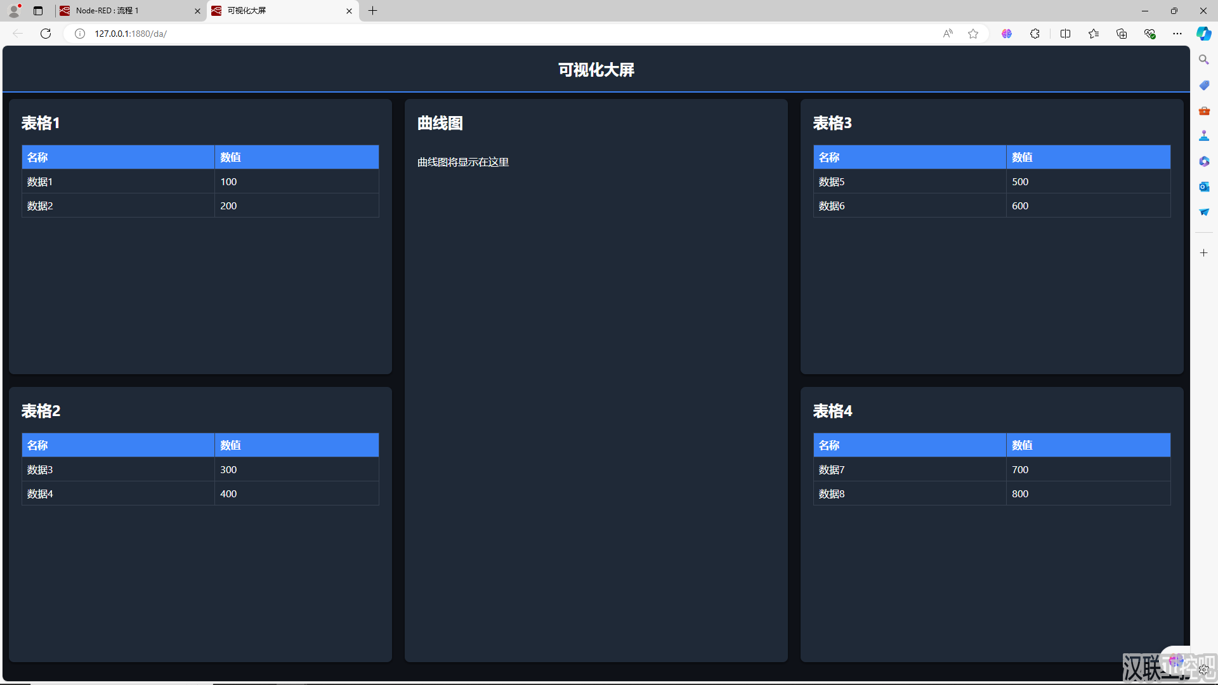This screenshot has width=1218, height=685.
Task: View site information icon in address bar
Action: pos(80,34)
